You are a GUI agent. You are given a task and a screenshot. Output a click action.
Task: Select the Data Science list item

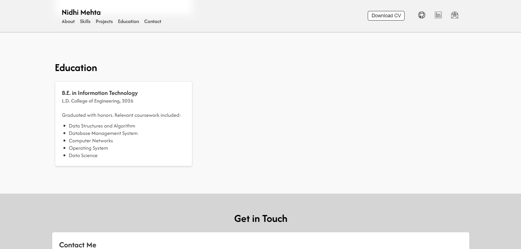click(83, 155)
